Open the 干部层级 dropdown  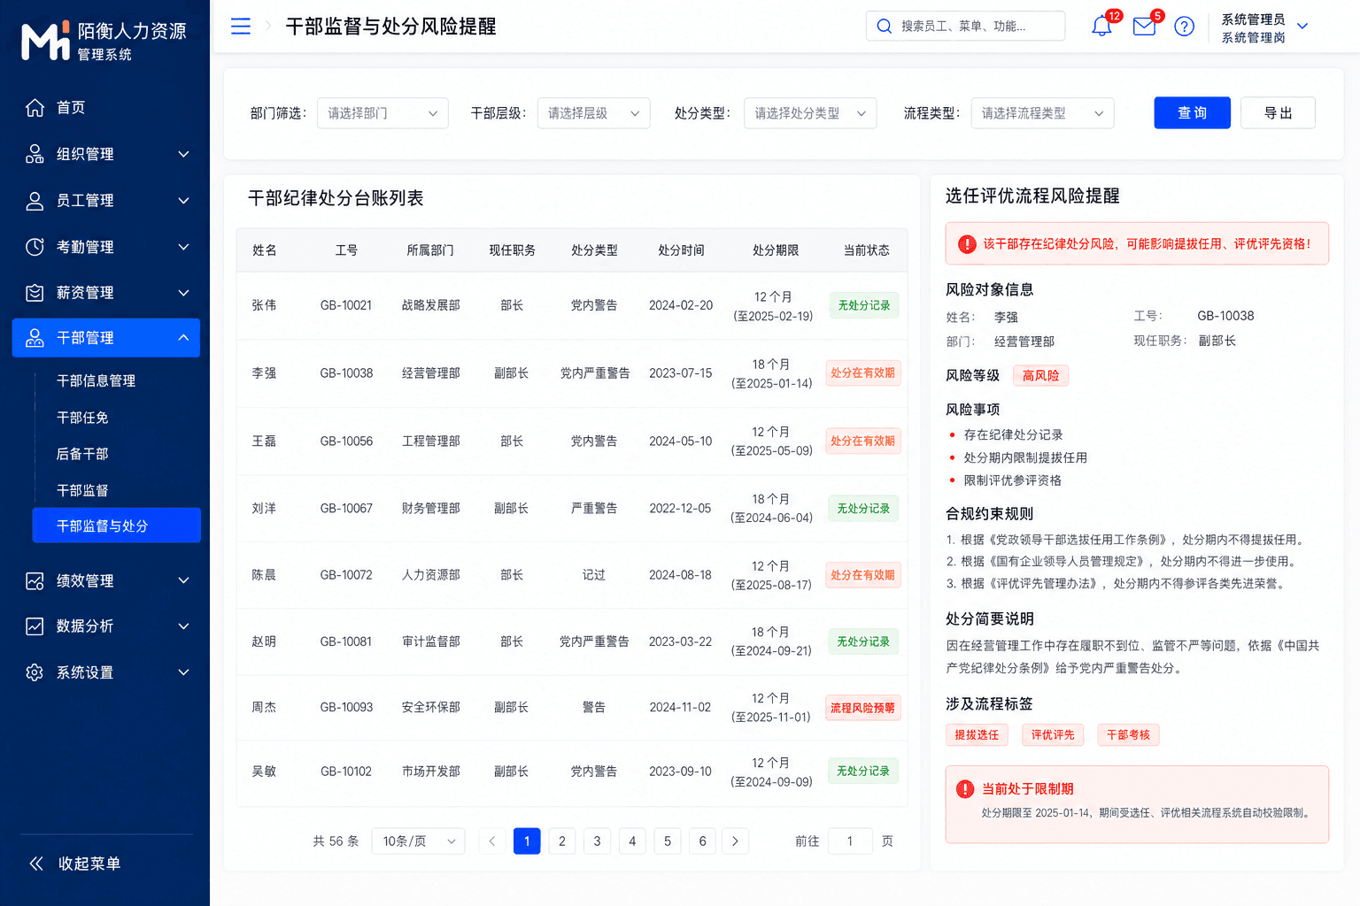[x=593, y=113]
